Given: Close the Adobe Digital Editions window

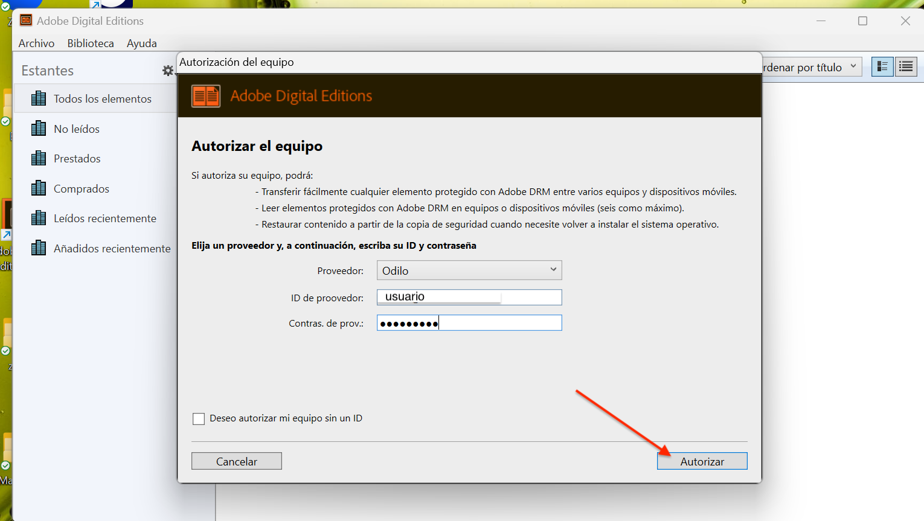Looking at the screenshot, I should pos(905,21).
